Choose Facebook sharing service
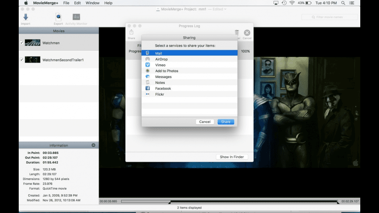 tap(163, 88)
